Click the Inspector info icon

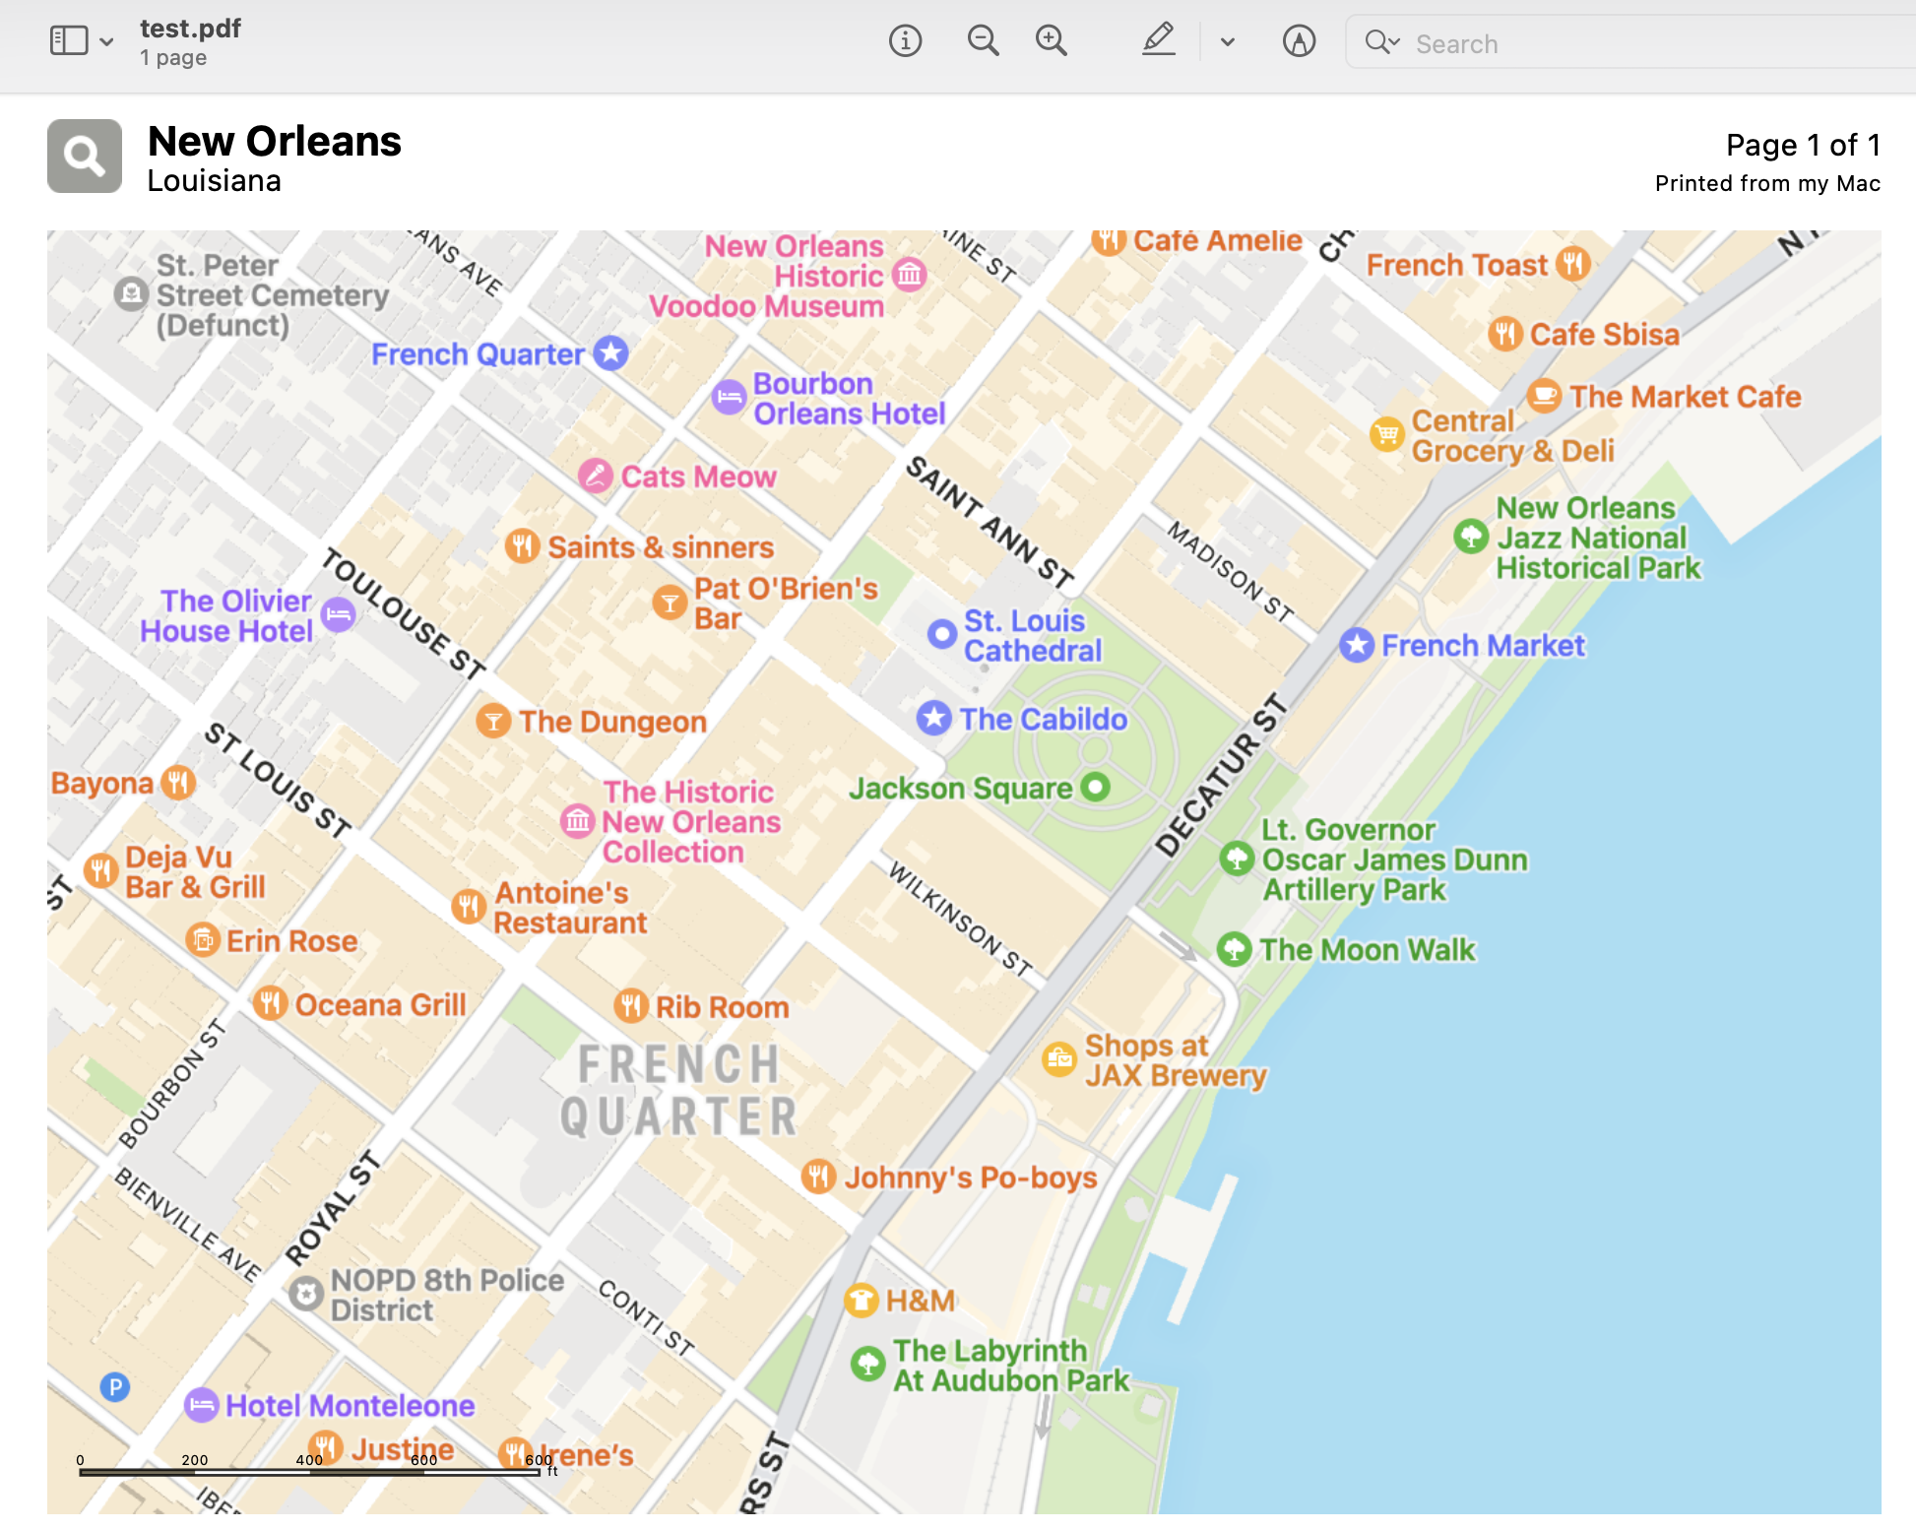tap(905, 41)
